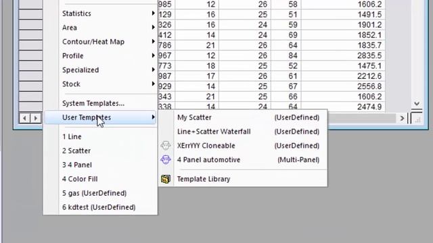Select cell with value 67

(286, 86)
